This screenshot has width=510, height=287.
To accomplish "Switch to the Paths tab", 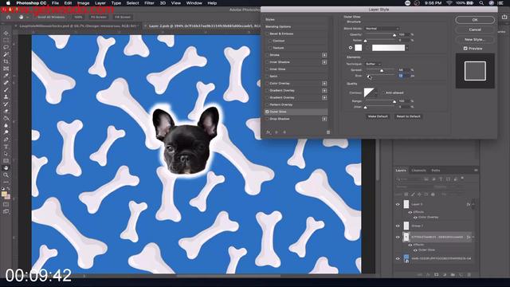I will pyautogui.click(x=436, y=170).
